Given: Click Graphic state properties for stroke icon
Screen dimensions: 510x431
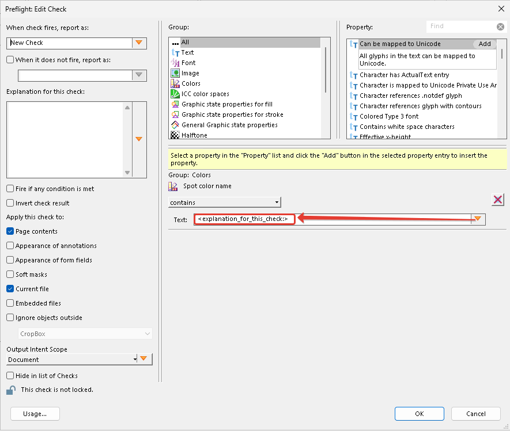Looking at the screenshot, I should coord(175,115).
